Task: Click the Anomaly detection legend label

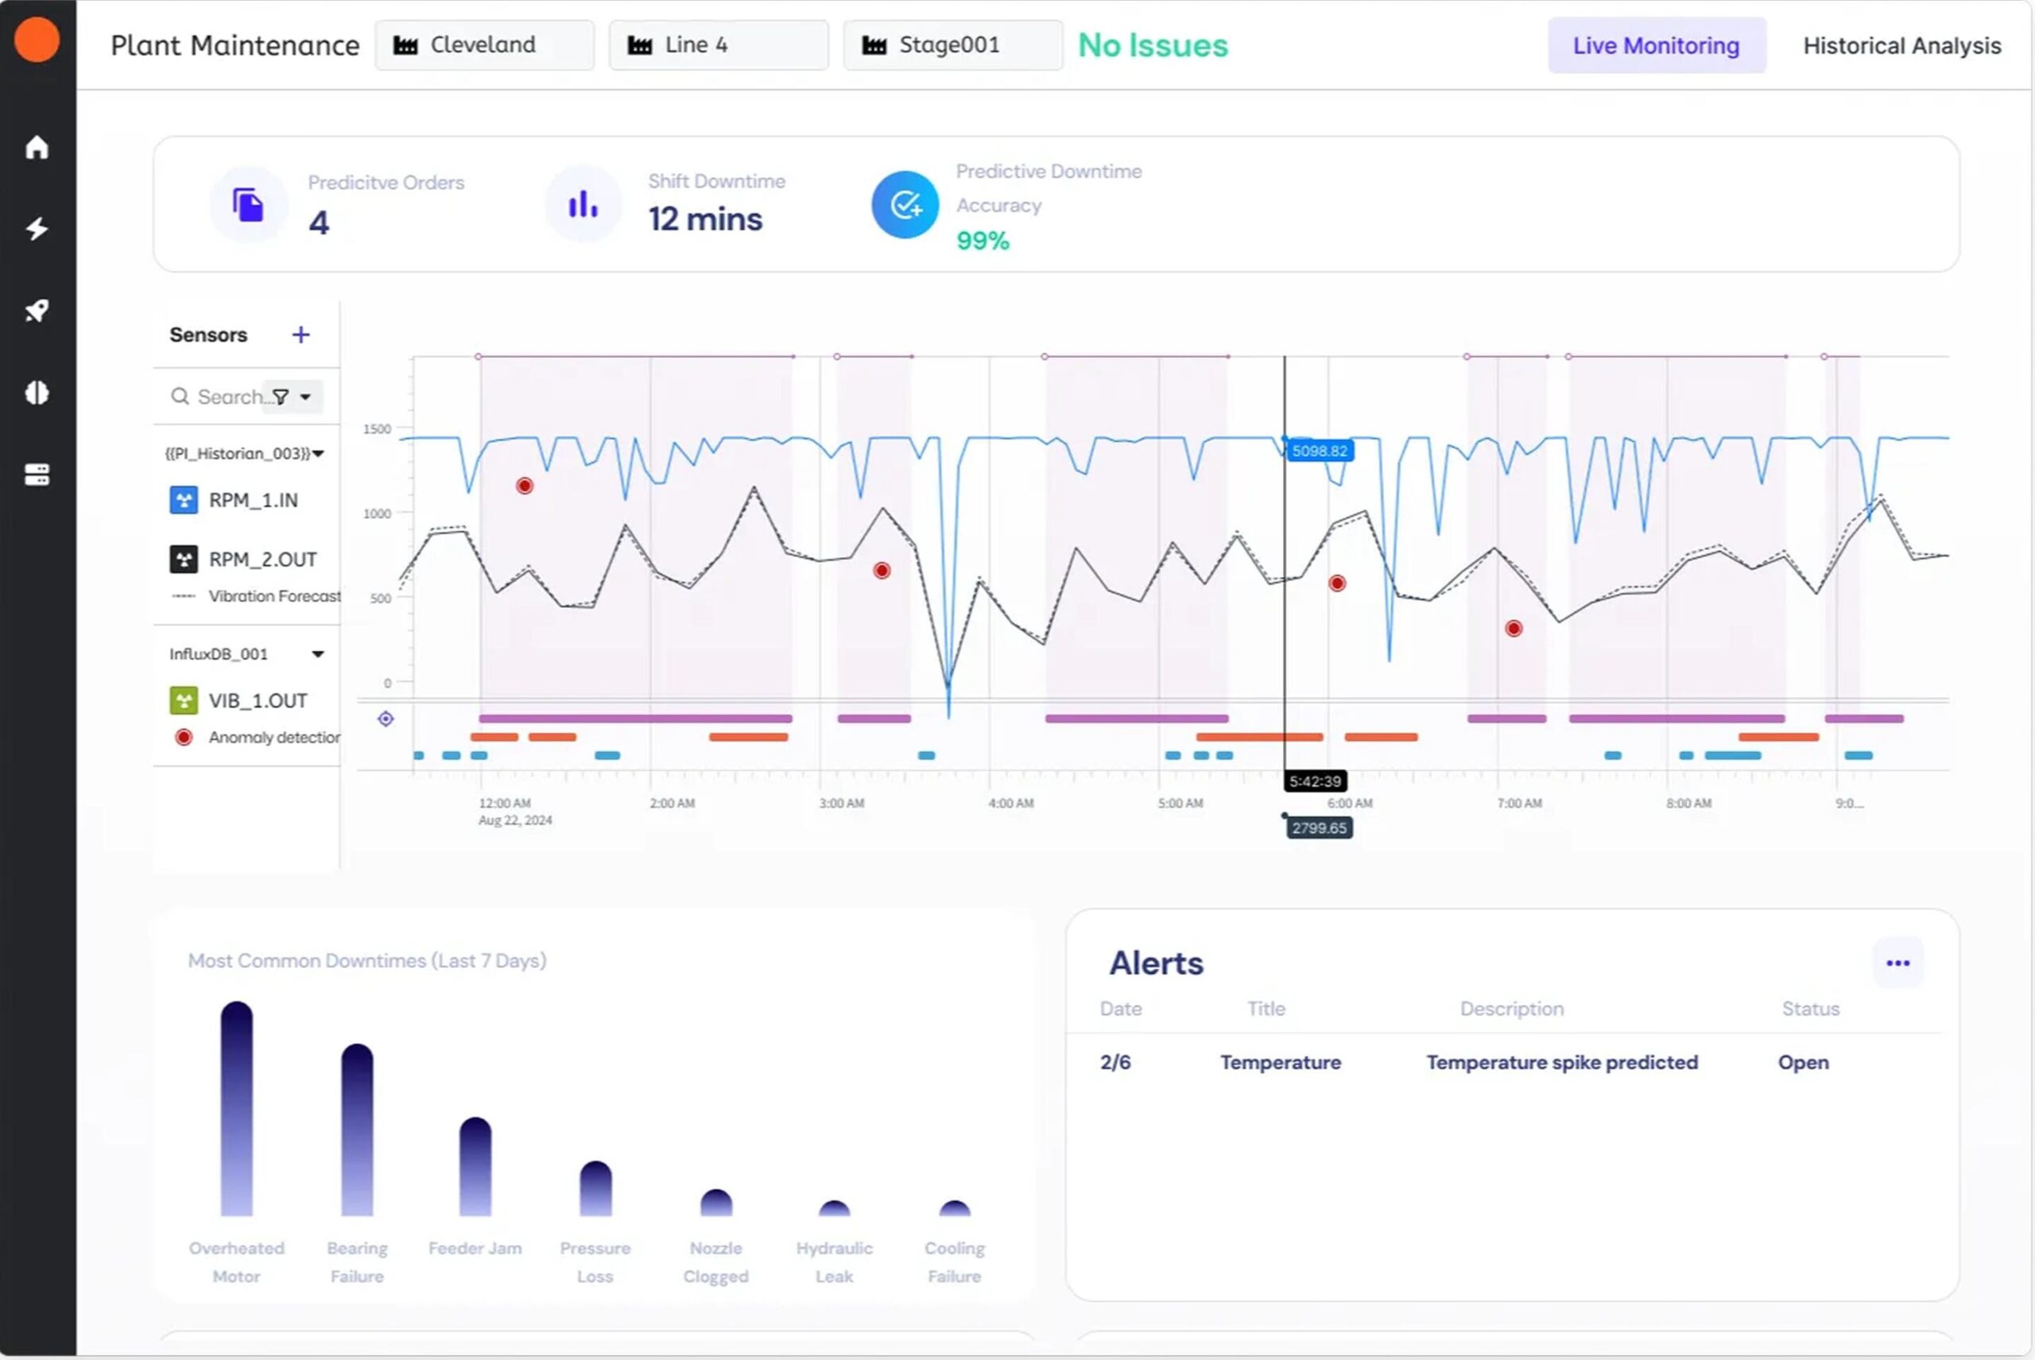Action: coord(274,738)
